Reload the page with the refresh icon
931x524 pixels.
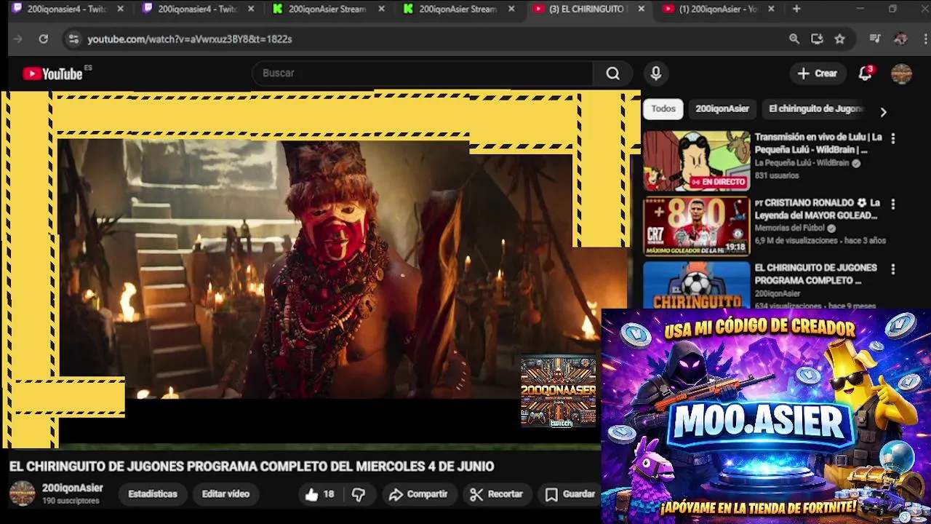[44, 39]
